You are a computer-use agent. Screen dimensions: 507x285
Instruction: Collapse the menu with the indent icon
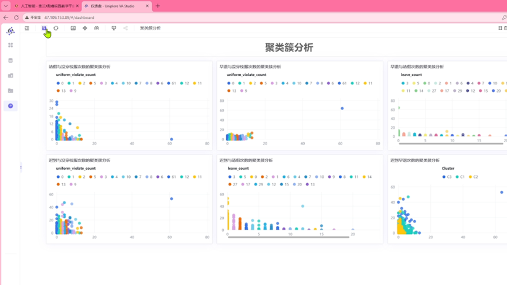27,28
